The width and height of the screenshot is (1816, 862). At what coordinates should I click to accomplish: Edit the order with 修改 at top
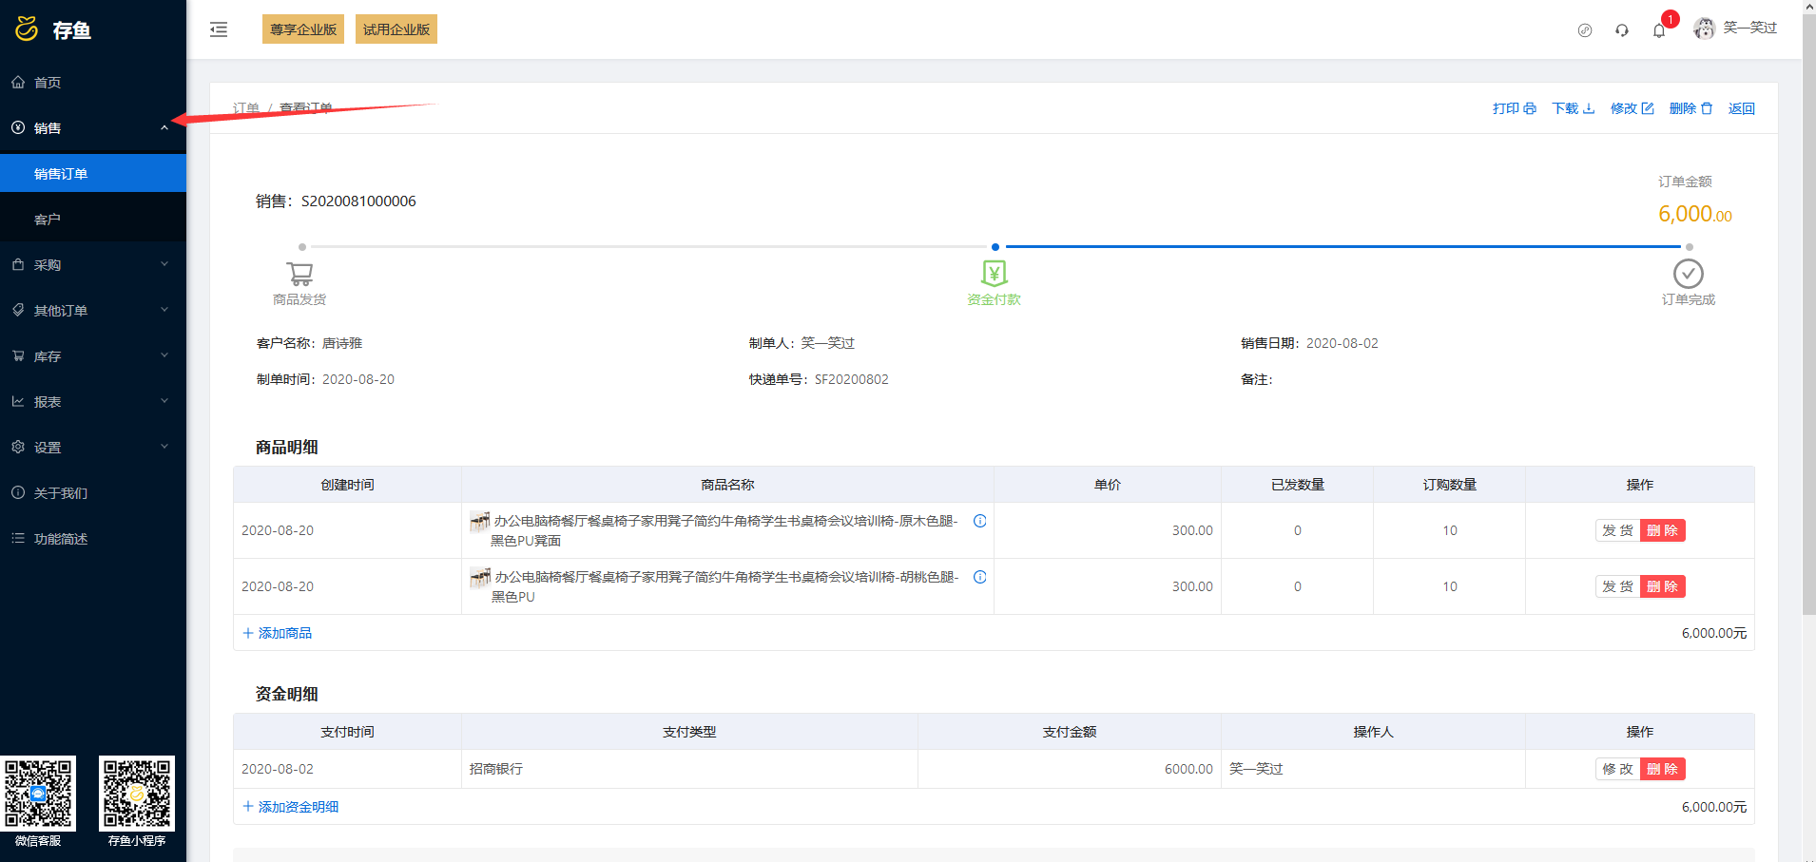coord(1632,108)
